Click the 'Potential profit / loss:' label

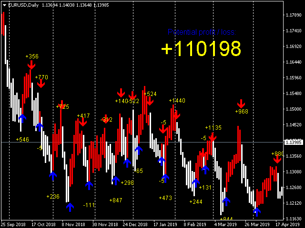[202, 32]
